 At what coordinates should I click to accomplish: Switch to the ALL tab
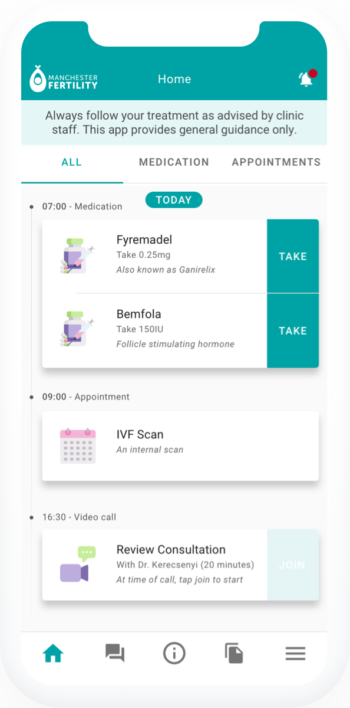tap(72, 162)
